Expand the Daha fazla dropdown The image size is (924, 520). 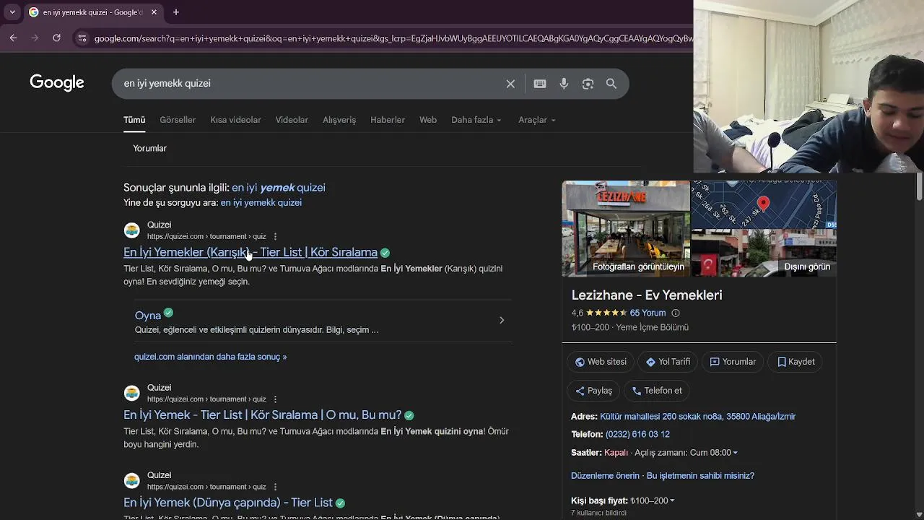476,120
